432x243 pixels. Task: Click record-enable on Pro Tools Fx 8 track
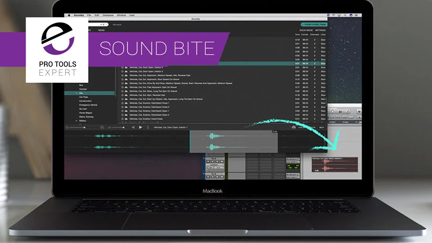tap(208, 162)
